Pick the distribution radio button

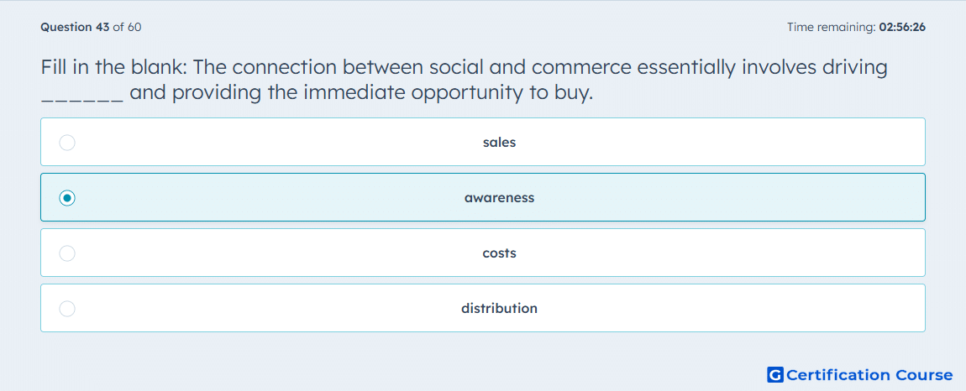67,309
